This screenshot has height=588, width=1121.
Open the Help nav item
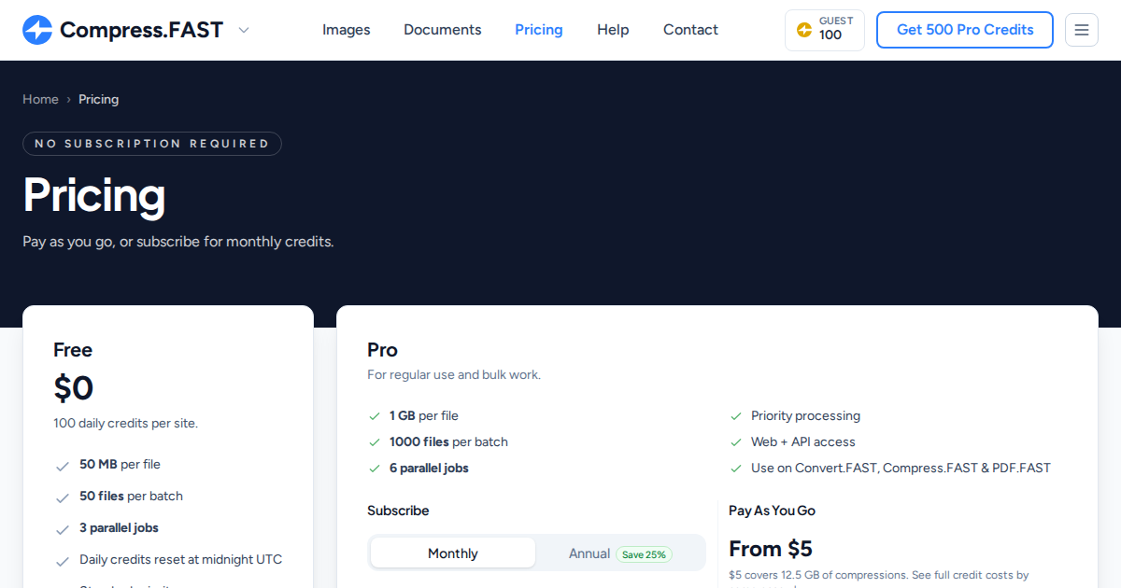tap(613, 30)
